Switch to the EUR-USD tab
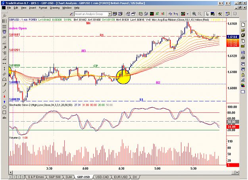Screen dimensions: 248x180 [x=121, y=177]
